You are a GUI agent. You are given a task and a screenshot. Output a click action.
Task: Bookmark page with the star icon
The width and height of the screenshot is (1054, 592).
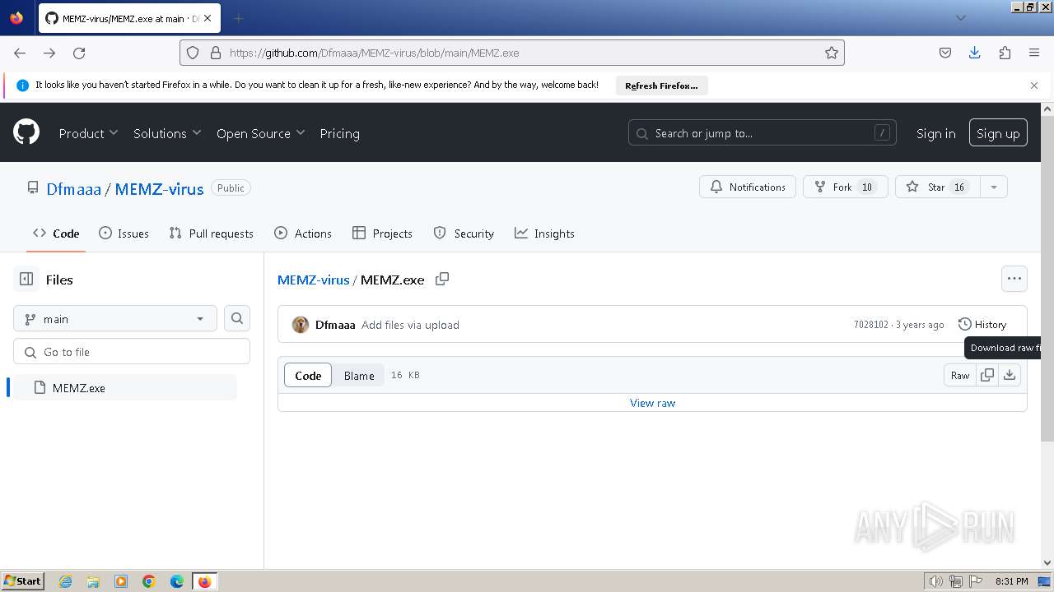[x=832, y=53]
